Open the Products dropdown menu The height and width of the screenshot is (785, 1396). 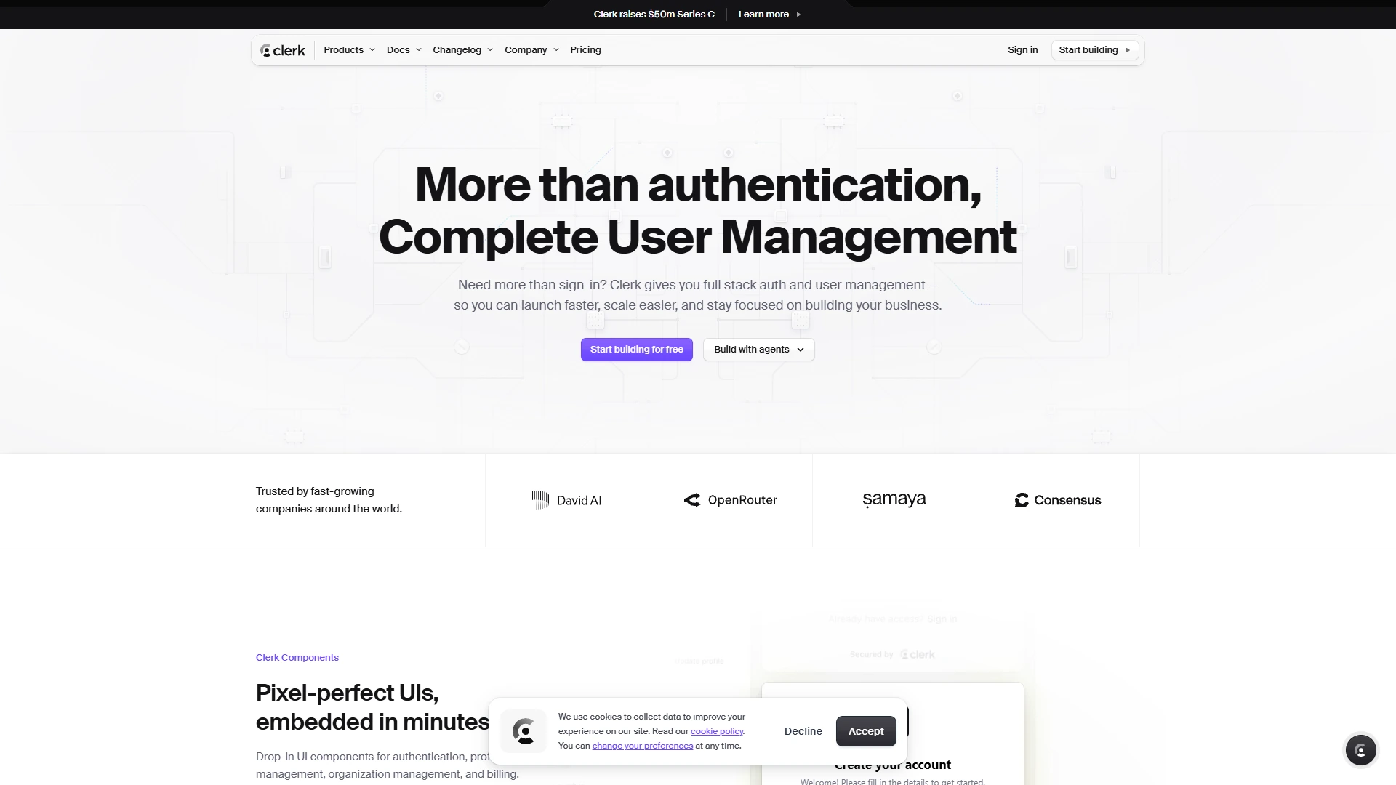tap(349, 50)
